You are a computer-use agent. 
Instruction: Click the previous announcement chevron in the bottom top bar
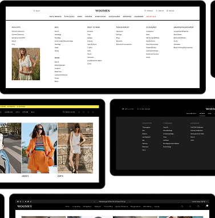(95, 201)
